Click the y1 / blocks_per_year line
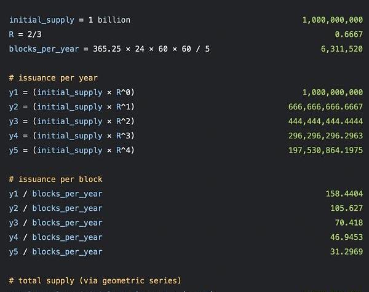Screen dimensions: 369x292 pos(55,194)
